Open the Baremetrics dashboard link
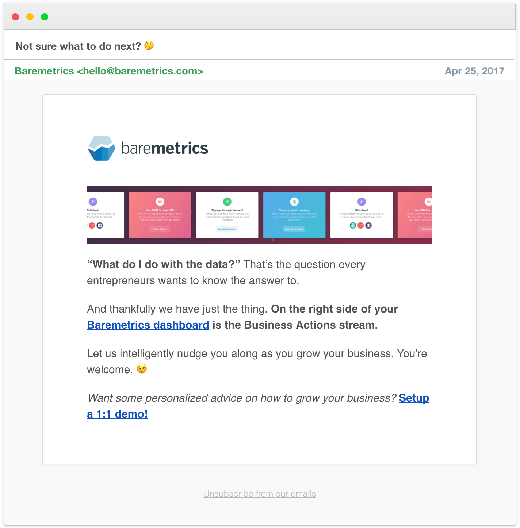The width and height of the screenshot is (520, 528). coord(148,325)
